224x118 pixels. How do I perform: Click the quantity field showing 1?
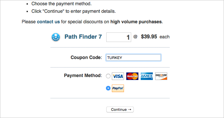click(x=119, y=37)
